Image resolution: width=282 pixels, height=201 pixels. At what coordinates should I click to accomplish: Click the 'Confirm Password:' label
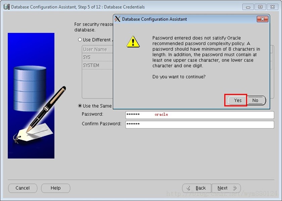(101, 124)
